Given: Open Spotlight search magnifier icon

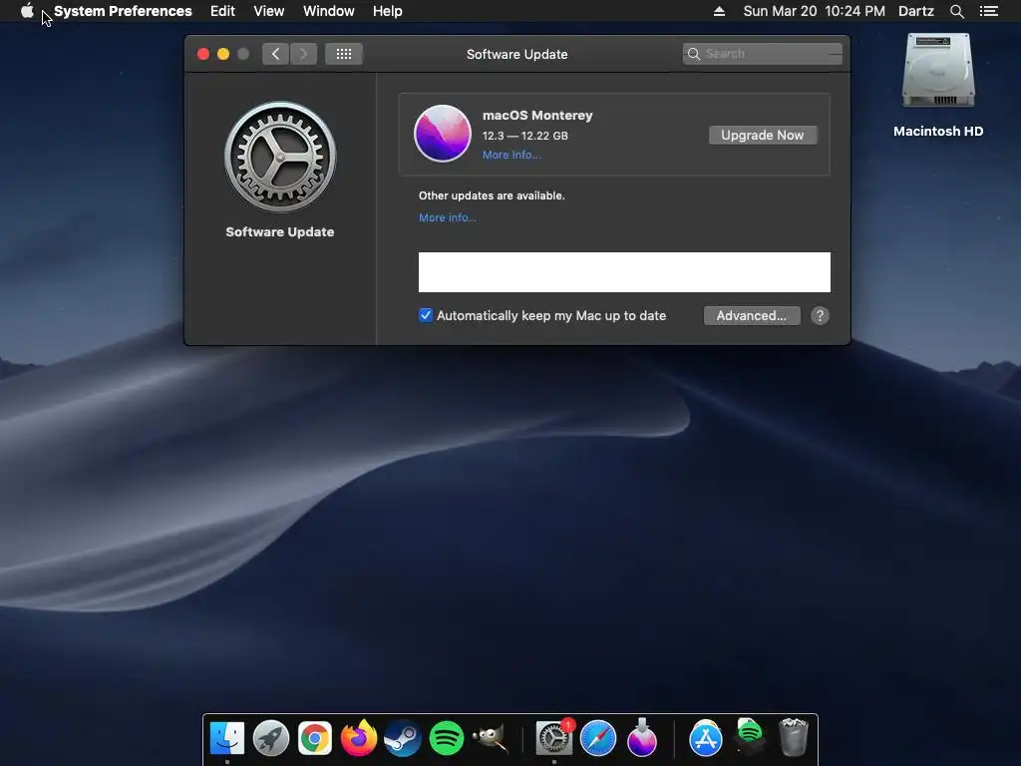Looking at the screenshot, I should coord(956,11).
